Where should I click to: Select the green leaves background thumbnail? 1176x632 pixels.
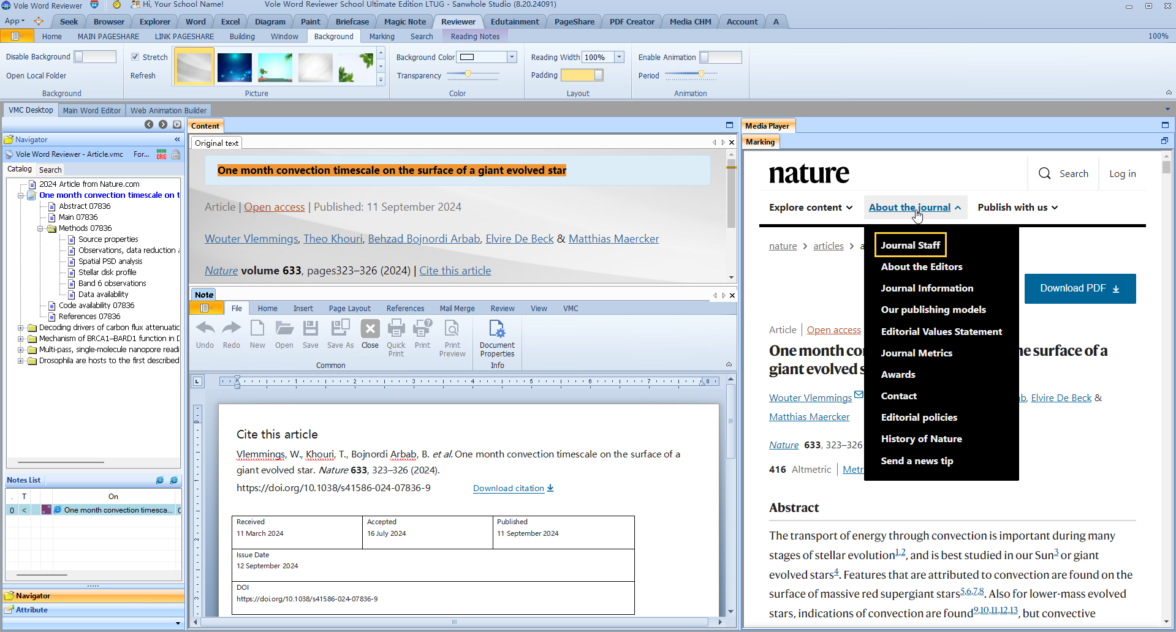[x=356, y=67]
